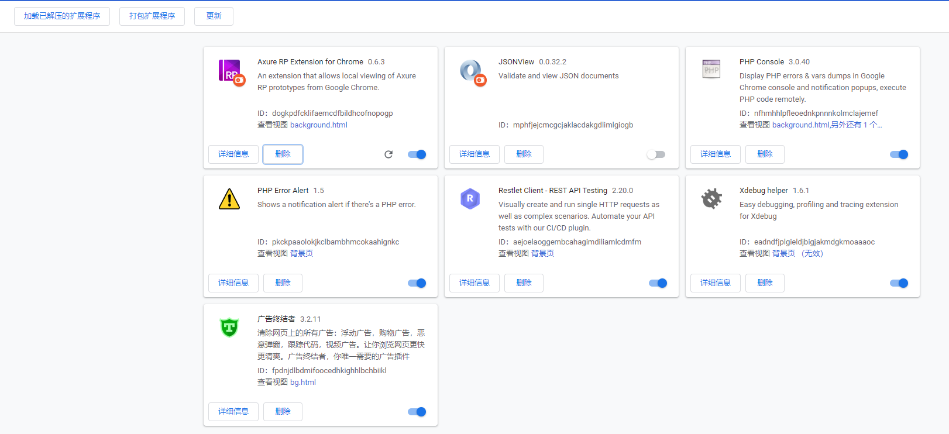
Task: Disable the Restlet Client toggle
Action: (658, 283)
